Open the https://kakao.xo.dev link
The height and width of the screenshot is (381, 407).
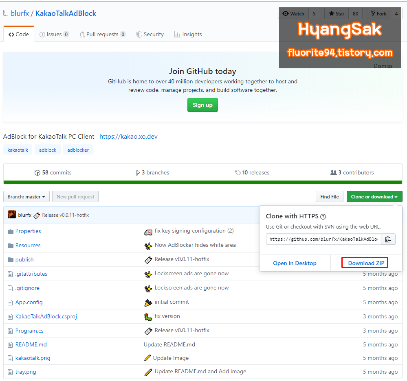pyautogui.click(x=128, y=137)
